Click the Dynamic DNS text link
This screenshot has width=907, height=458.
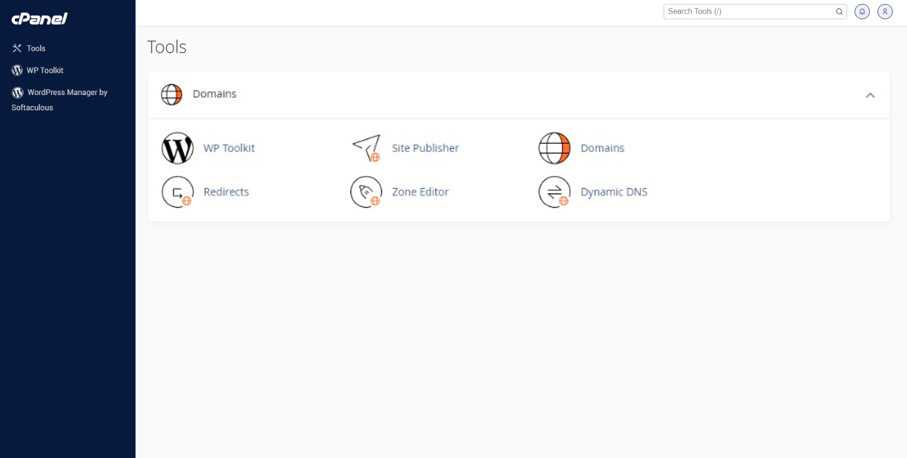[613, 192]
